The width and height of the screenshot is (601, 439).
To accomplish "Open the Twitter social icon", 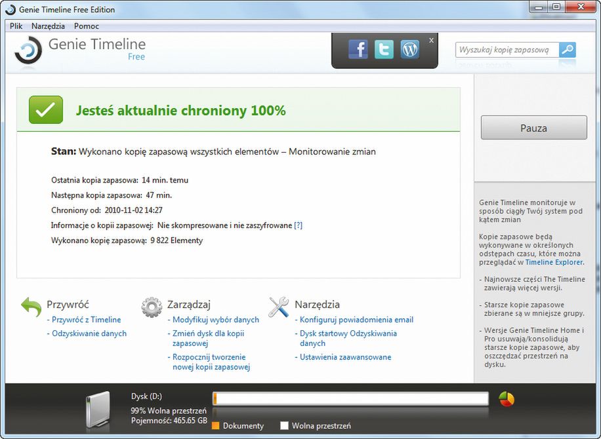I will tap(384, 49).
